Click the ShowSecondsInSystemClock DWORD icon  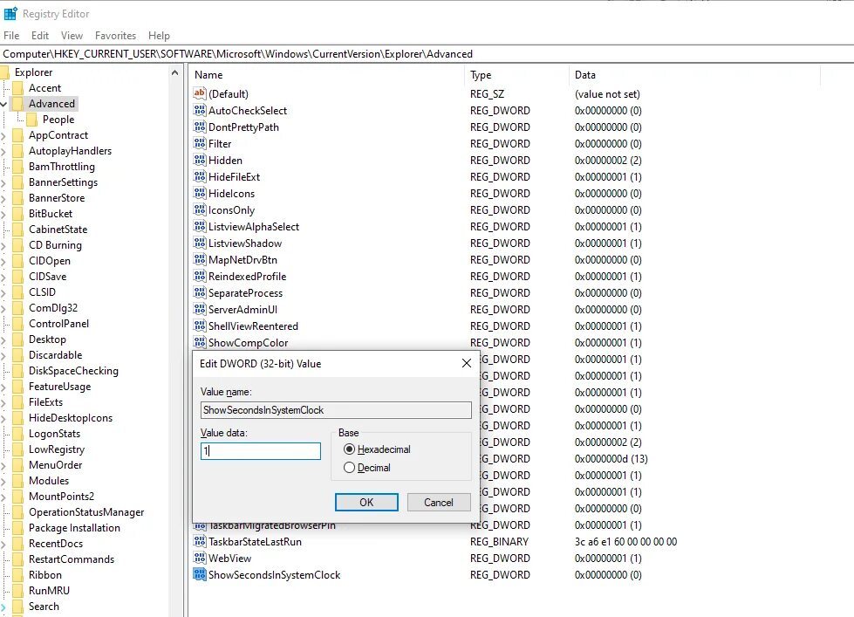pyautogui.click(x=200, y=574)
